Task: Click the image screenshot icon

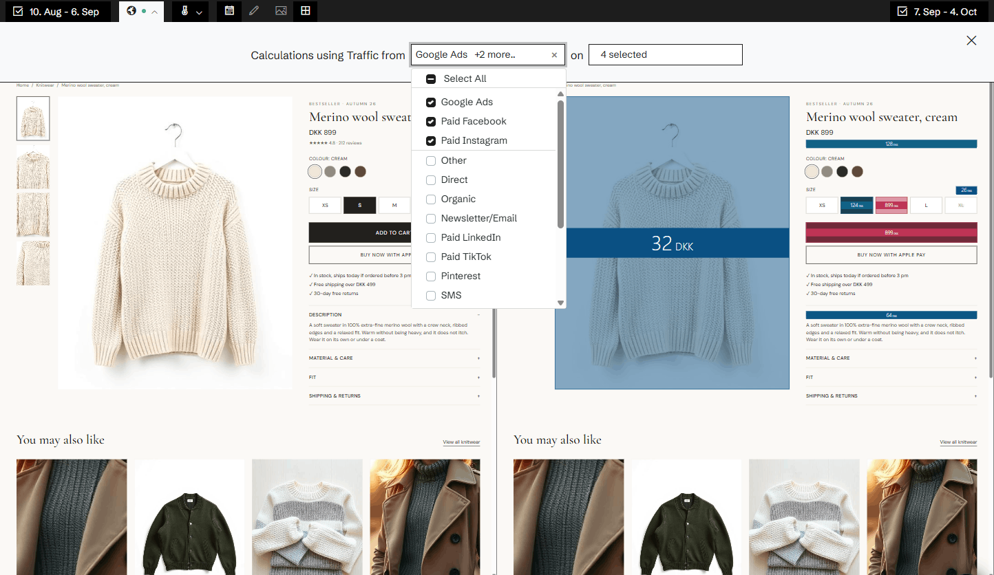Action: click(280, 11)
